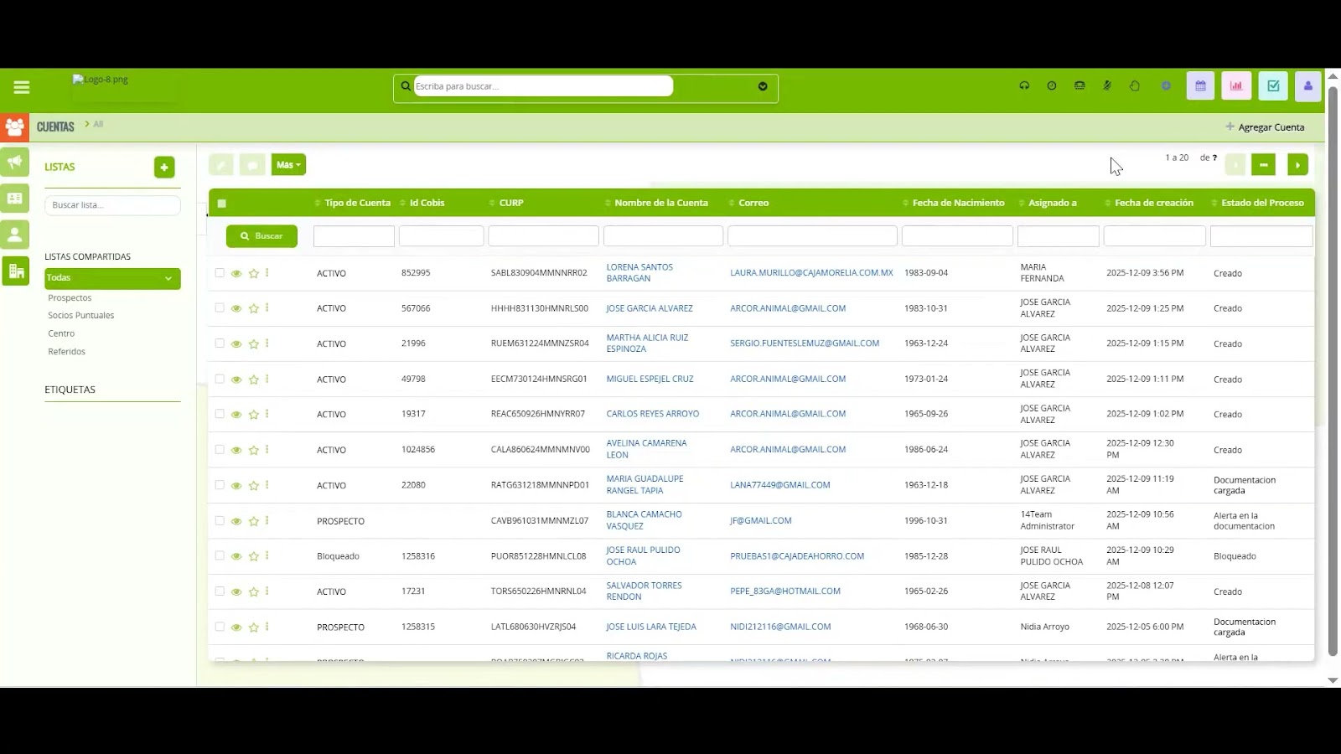Click the headphones support icon
This screenshot has width=1341, height=754.
pos(1024,85)
